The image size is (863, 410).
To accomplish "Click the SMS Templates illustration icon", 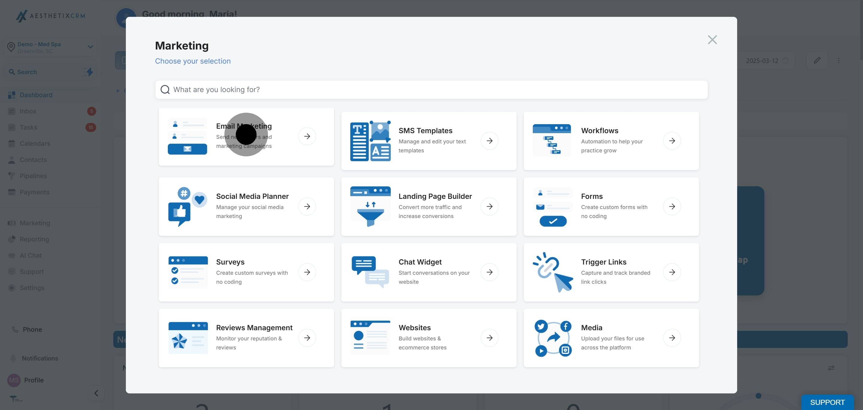I will coord(370,141).
